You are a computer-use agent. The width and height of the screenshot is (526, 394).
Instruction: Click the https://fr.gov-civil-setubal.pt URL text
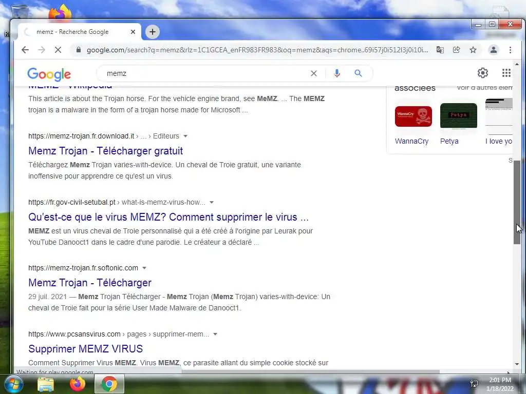click(72, 202)
